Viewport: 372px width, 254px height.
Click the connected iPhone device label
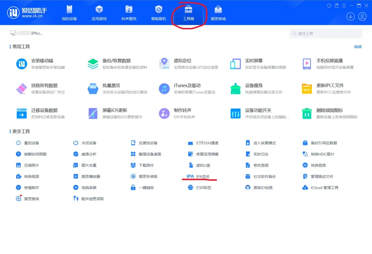[x=27, y=33]
